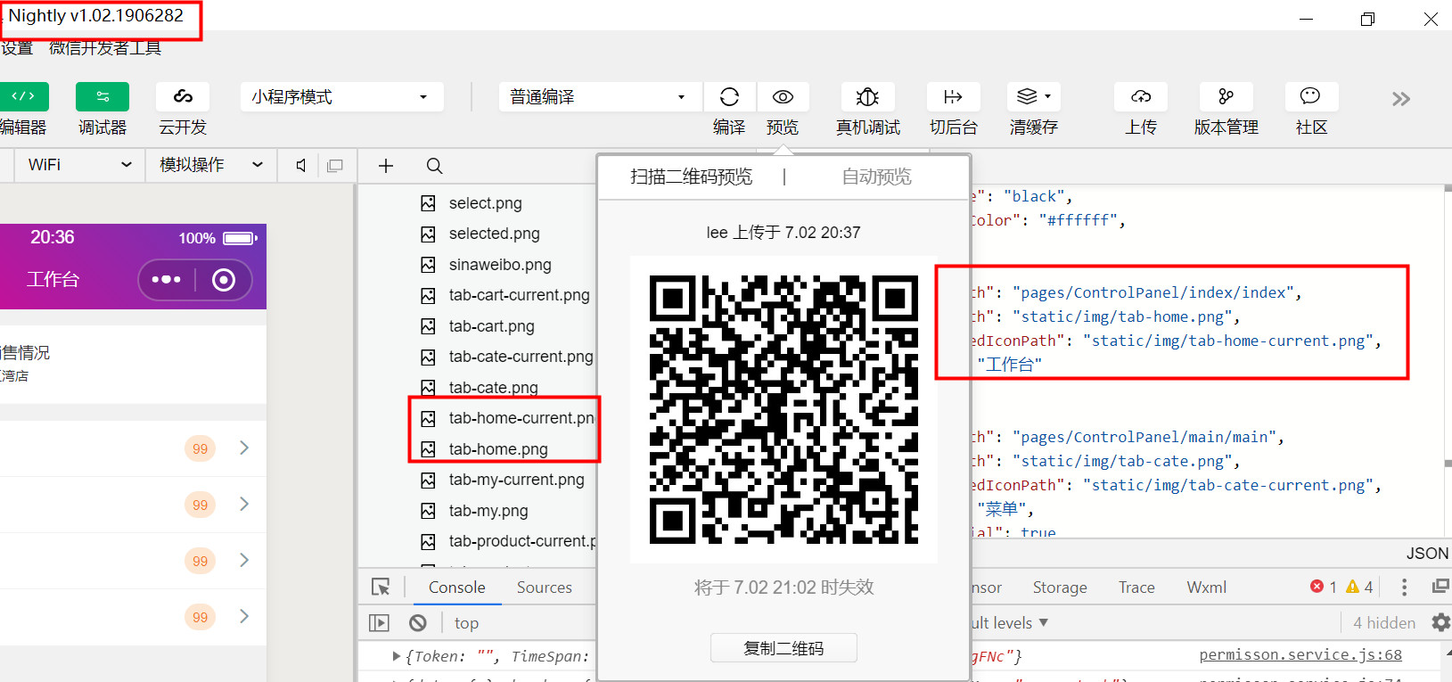Select file tab-home.png

pos(498,449)
